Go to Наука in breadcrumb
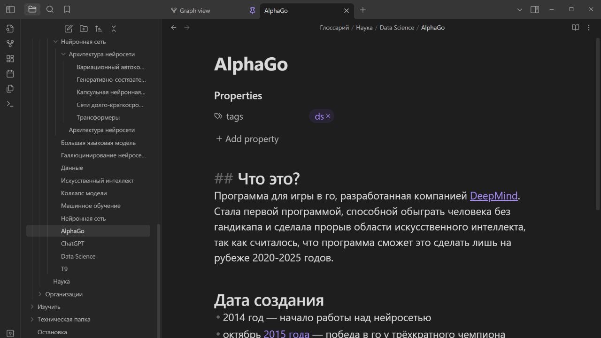This screenshot has width=601, height=338. click(x=364, y=28)
